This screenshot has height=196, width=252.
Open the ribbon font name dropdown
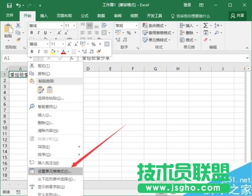(61, 26)
